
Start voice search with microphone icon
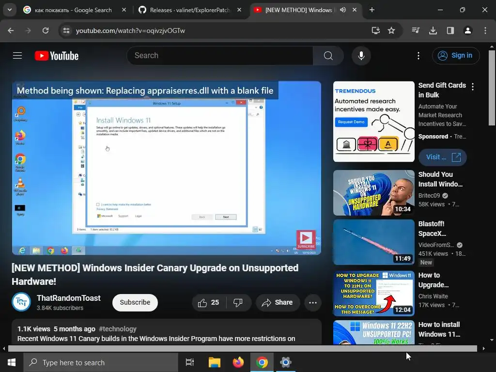(361, 56)
